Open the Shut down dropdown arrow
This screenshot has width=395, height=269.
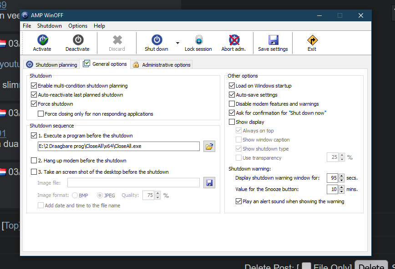click(177, 43)
